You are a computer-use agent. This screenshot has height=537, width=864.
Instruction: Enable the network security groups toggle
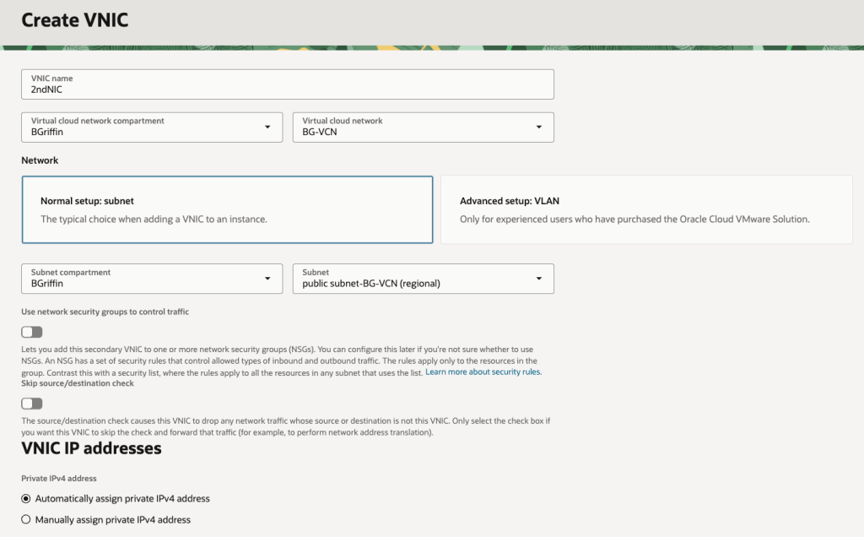click(x=32, y=332)
